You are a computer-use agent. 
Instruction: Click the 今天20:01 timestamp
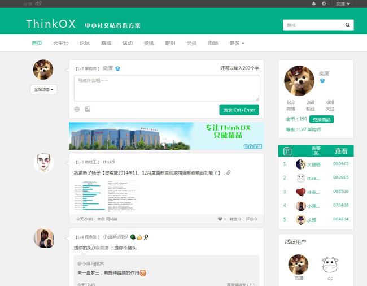coord(85,219)
